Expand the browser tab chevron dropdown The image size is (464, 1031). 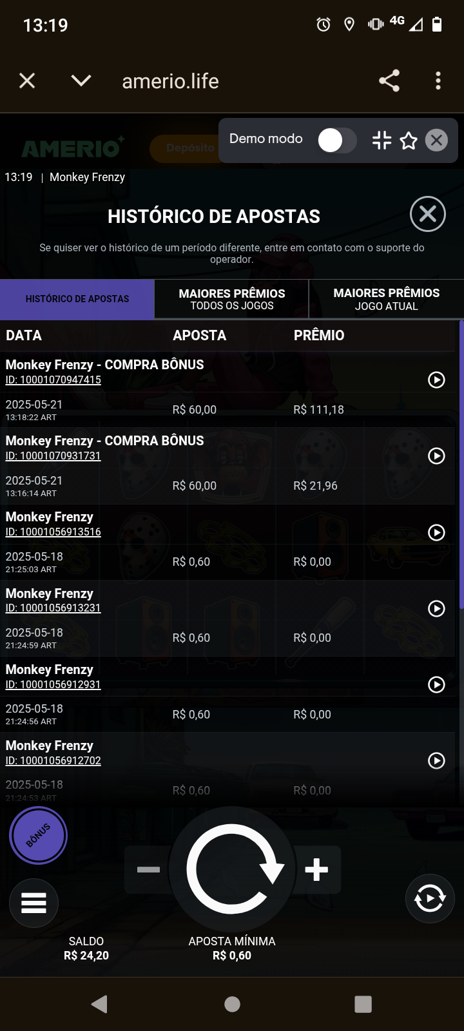click(x=81, y=81)
